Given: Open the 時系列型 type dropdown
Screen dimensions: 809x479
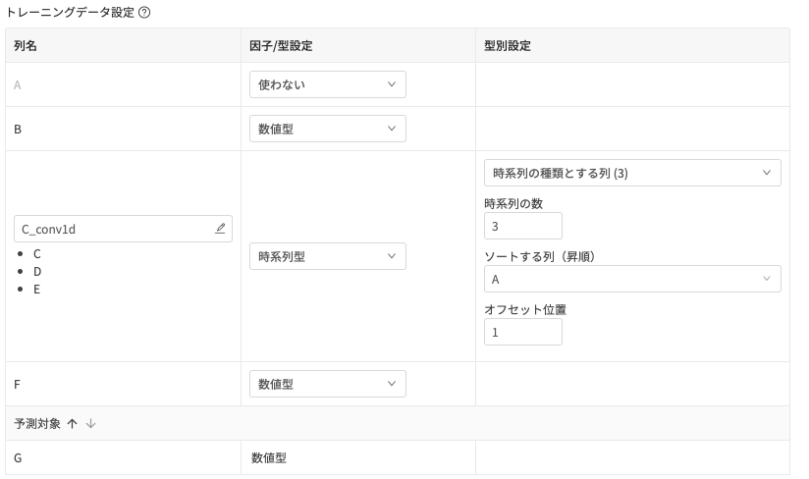Looking at the screenshot, I should pos(328,256).
